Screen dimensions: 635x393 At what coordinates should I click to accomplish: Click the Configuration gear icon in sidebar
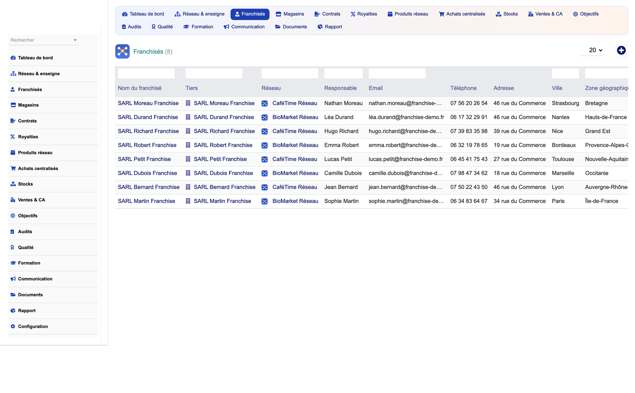click(13, 326)
